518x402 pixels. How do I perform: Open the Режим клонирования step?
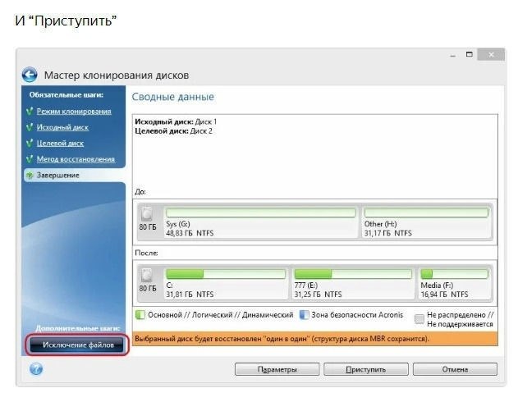click(x=74, y=112)
